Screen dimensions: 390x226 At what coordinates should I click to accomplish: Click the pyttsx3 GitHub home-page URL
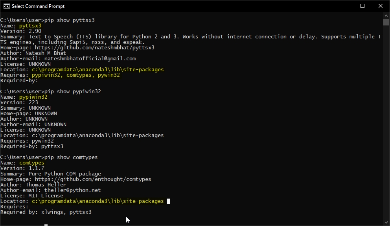click(x=95, y=48)
